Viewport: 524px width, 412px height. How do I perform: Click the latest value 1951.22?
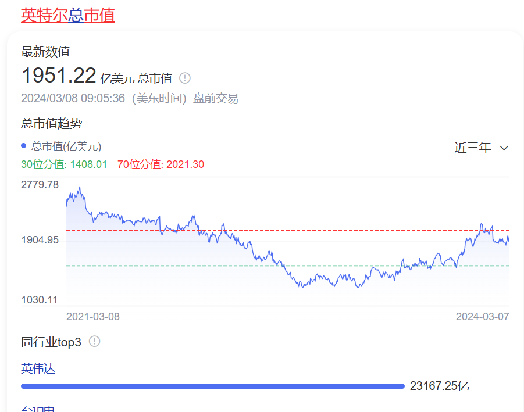[x=59, y=75]
